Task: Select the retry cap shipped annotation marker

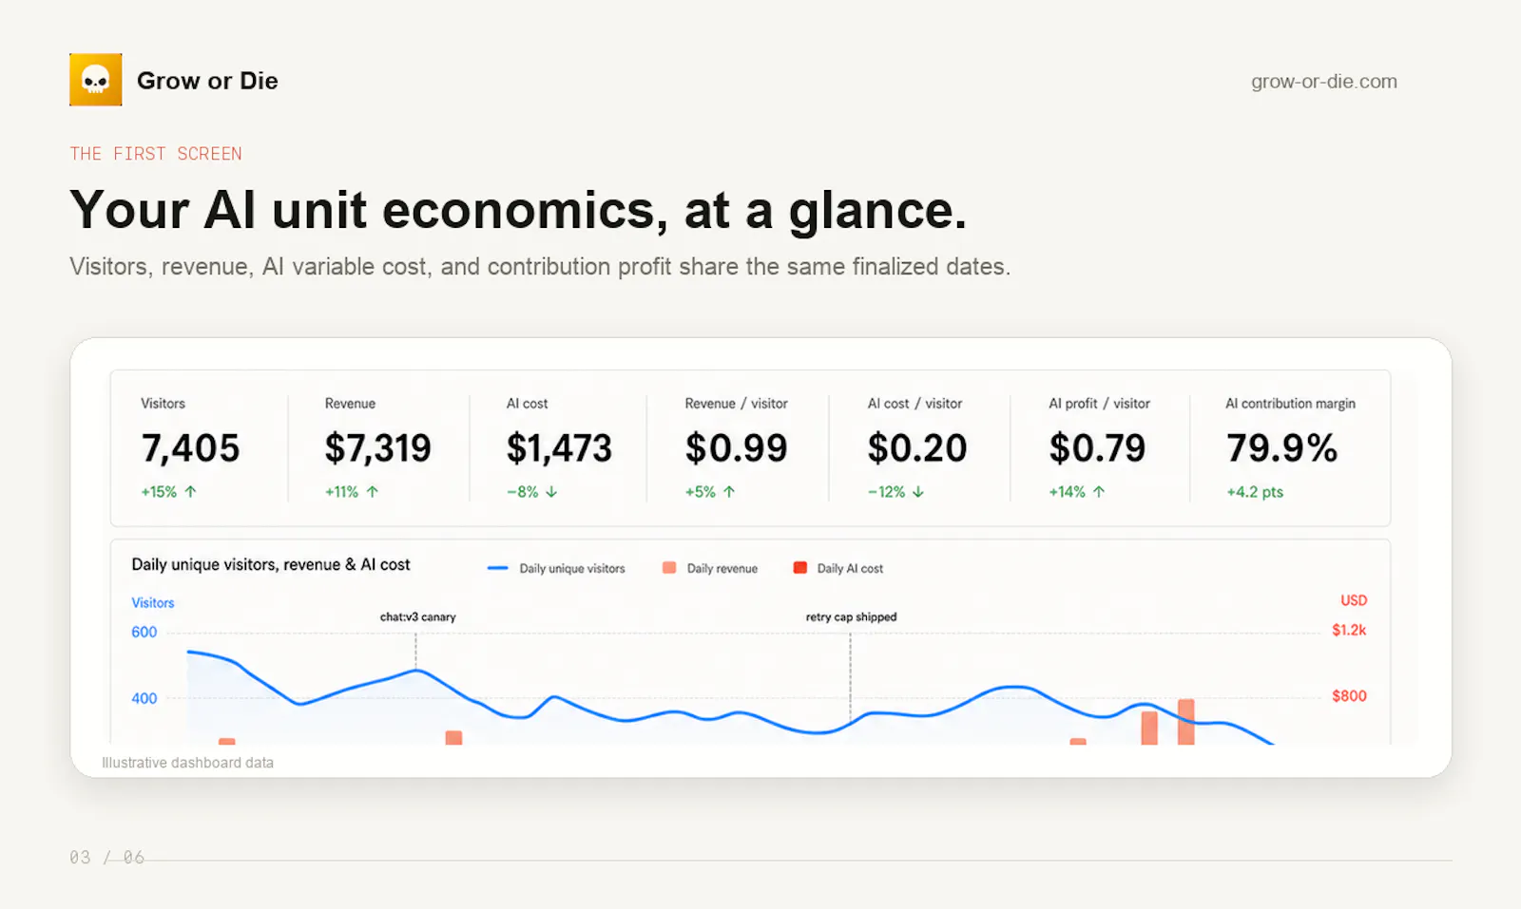Action: [x=851, y=617]
